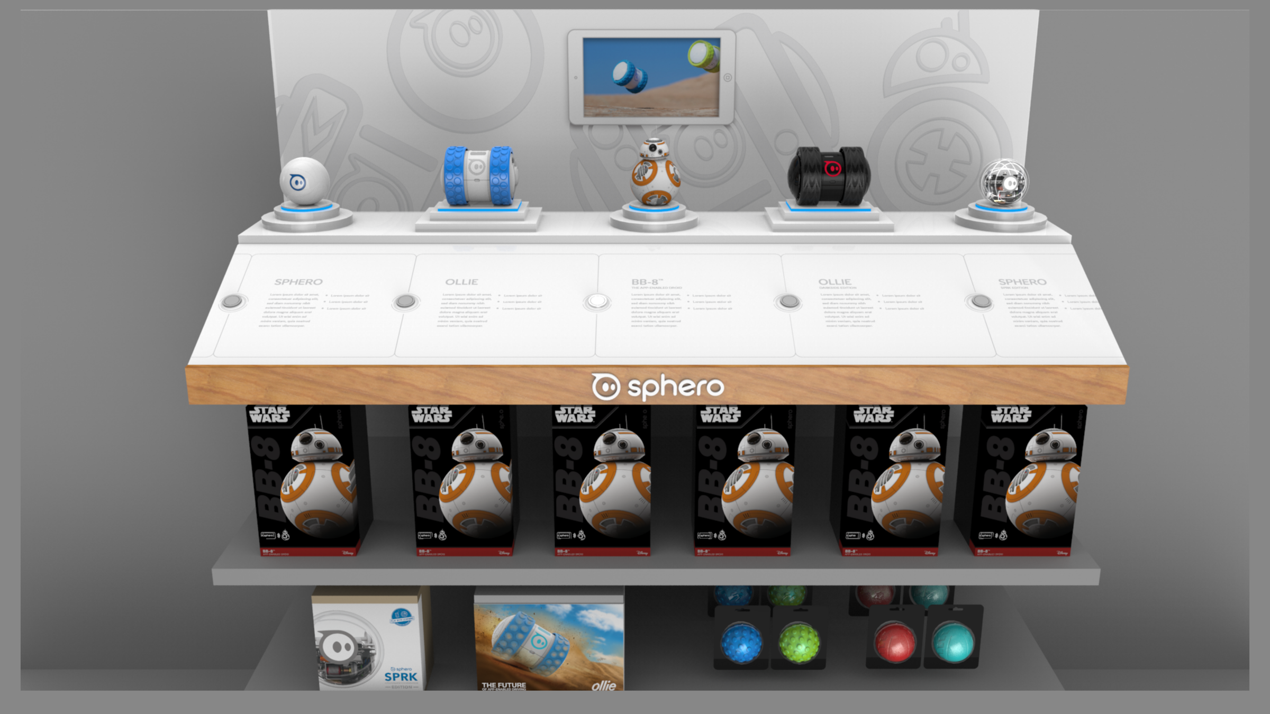Click the sphero wordmark on the wood panel
Screen dimensions: 1270x714
point(676,388)
